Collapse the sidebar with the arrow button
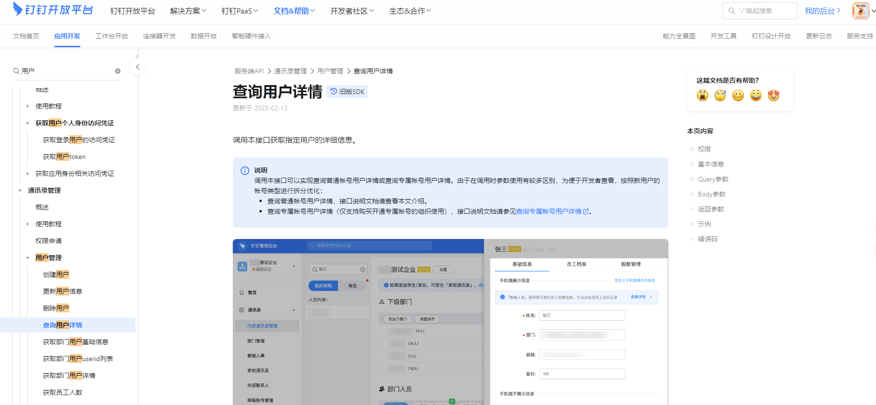 pos(137,67)
